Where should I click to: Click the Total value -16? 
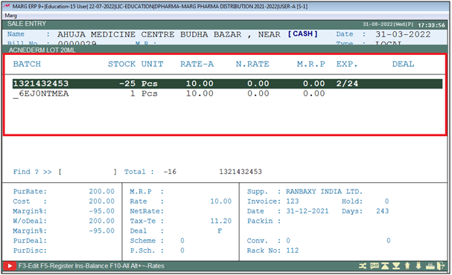[x=170, y=172]
